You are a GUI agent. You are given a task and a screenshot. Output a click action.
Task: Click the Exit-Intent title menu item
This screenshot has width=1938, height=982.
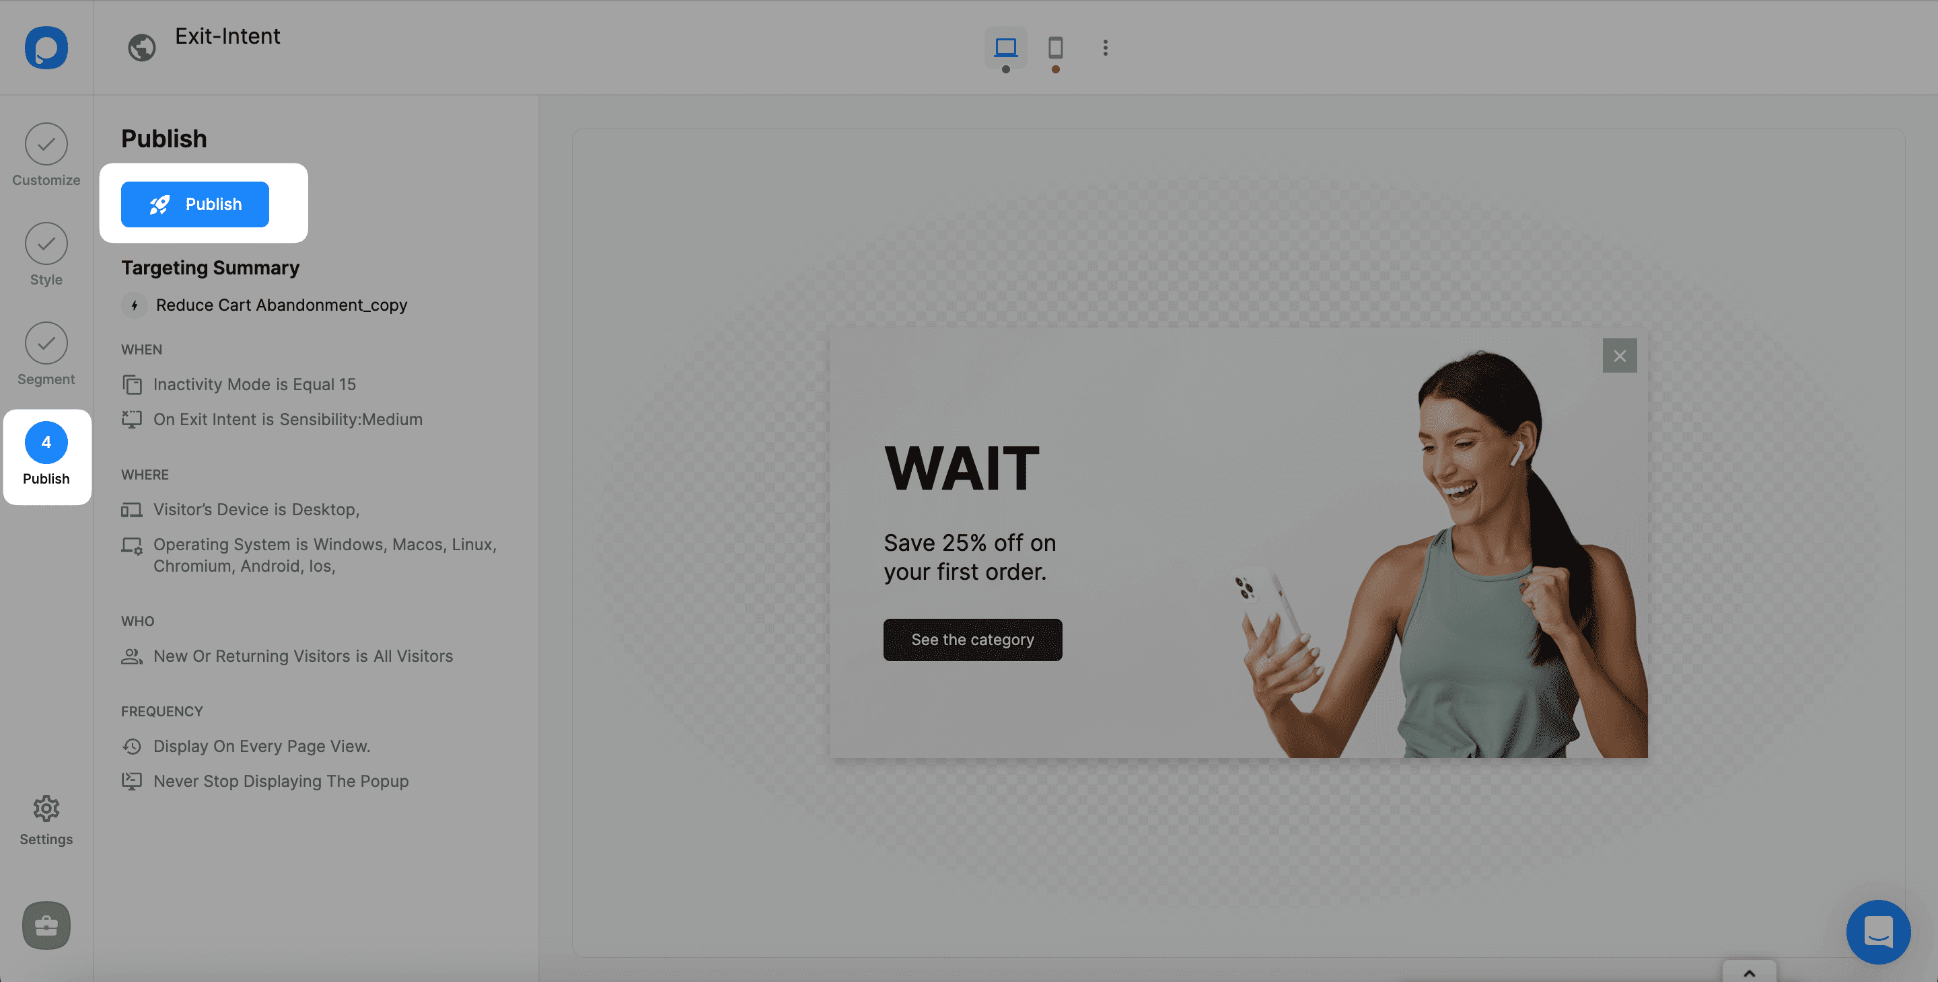tap(228, 35)
